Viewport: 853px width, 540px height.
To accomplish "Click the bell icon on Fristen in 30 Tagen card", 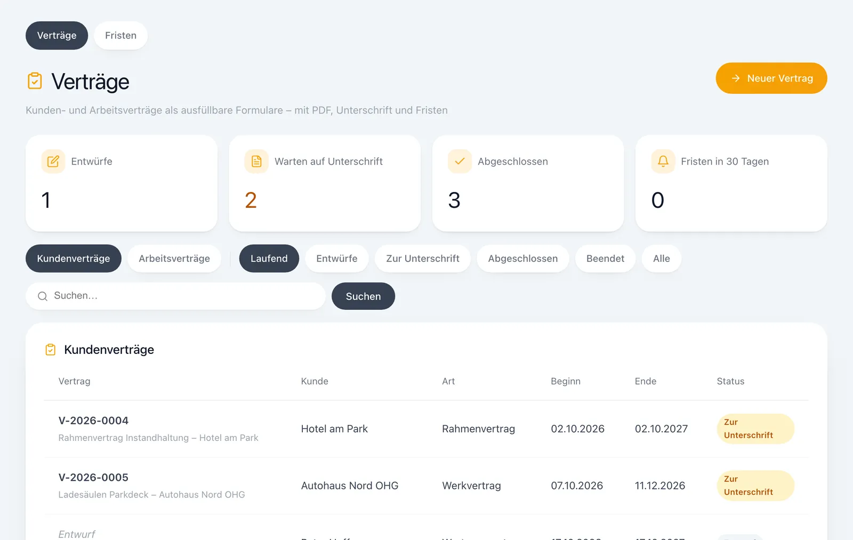I will pyautogui.click(x=663, y=162).
